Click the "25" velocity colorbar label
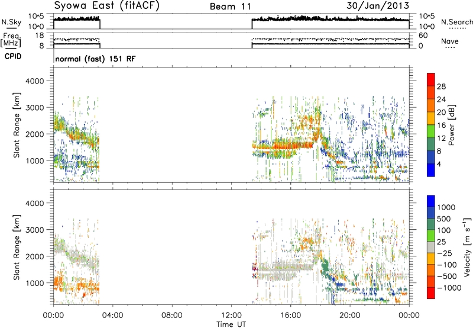The image size is (473, 328). click(441, 242)
